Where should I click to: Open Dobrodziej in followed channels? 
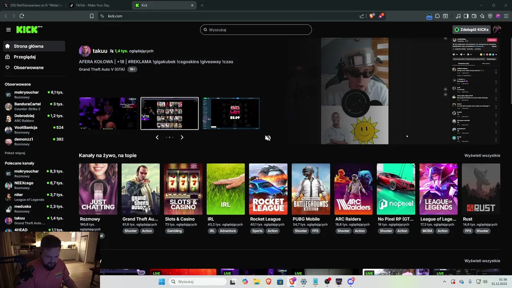pyautogui.click(x=34, y=118)
